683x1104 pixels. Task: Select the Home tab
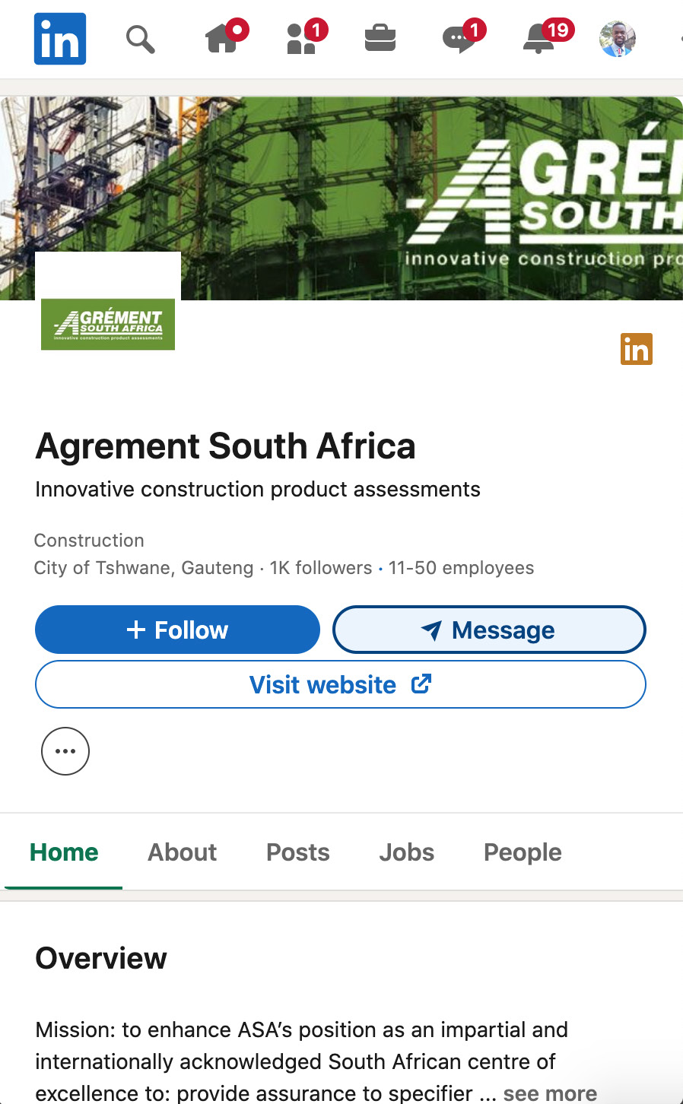(x=64, y=852)
